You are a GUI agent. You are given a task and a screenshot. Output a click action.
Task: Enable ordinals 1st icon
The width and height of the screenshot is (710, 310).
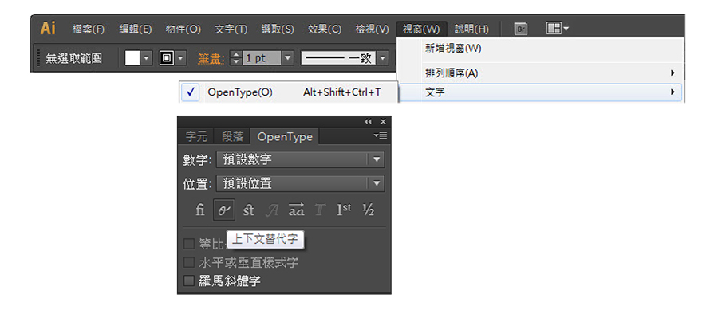click(x=344, y=210)
